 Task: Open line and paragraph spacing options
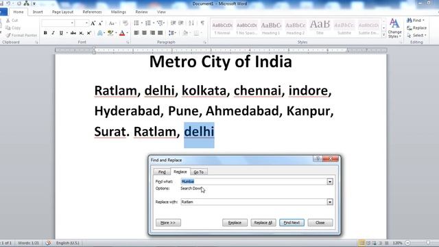tap(172, 33)
